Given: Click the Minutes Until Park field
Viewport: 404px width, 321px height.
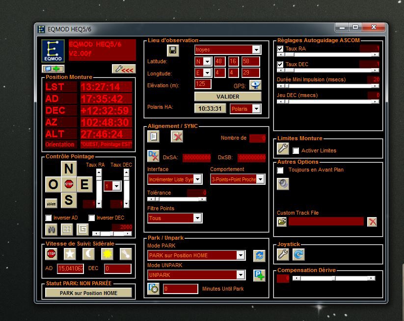Looking at the screenshot, I should point(180,289).
